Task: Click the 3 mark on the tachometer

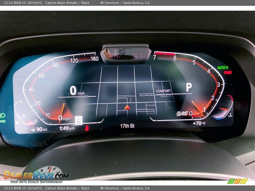Action: 218,84
